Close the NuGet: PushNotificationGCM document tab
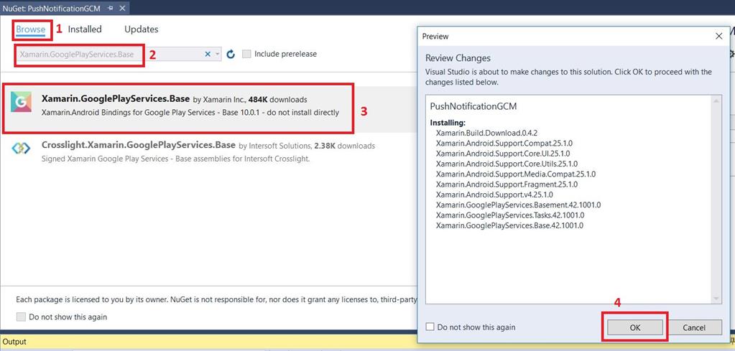Viewport: 735px width, 351px height. tap(122, 8)
